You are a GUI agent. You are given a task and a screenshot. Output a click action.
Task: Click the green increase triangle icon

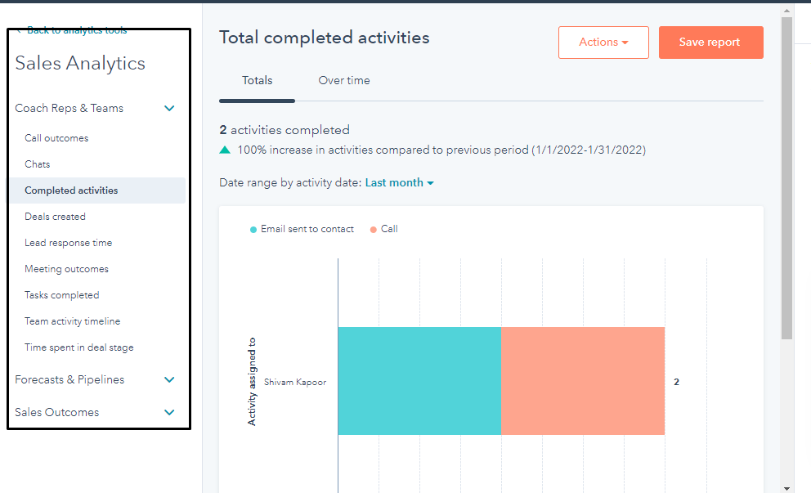[x=225, y=150]
